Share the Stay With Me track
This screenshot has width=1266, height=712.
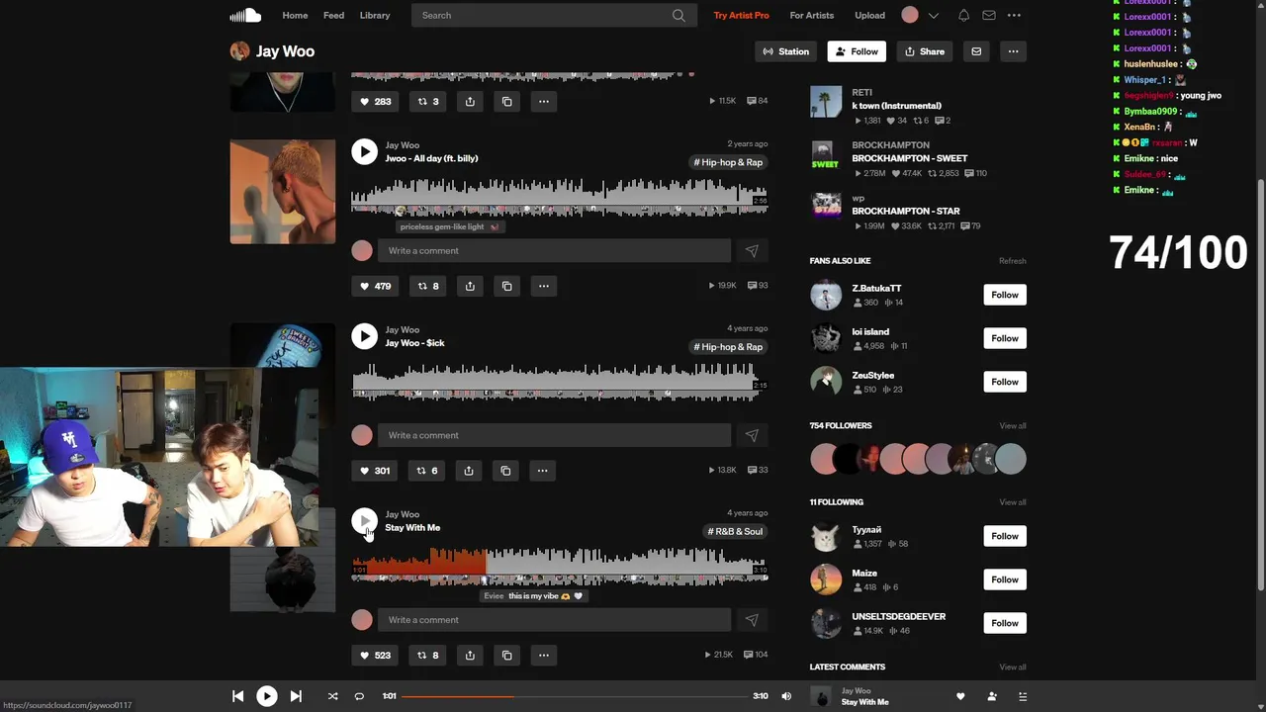470,655
